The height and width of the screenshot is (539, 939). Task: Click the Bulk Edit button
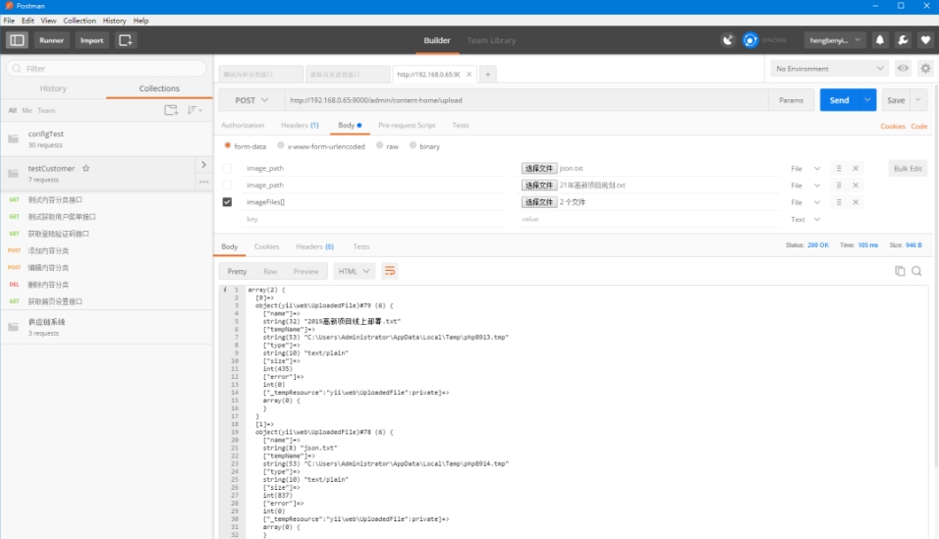(x=908, y=168)
